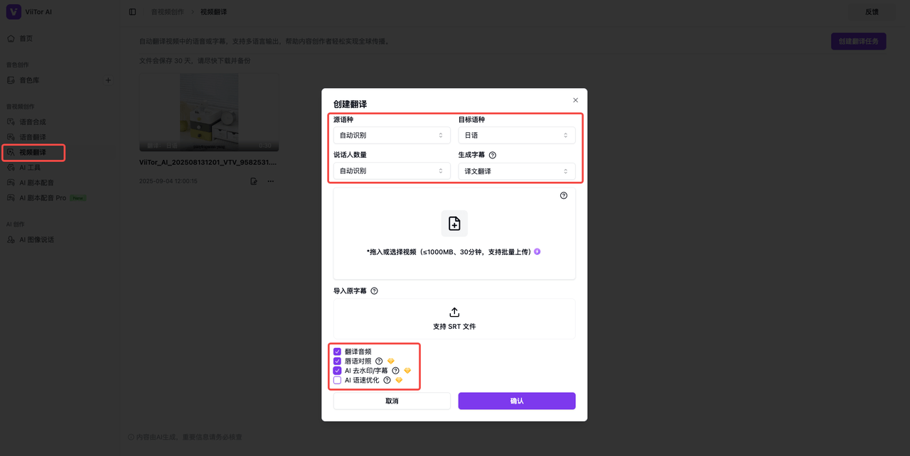
Task: Uncheck the 翻译音频 checkbox
Action: point(338,352)
